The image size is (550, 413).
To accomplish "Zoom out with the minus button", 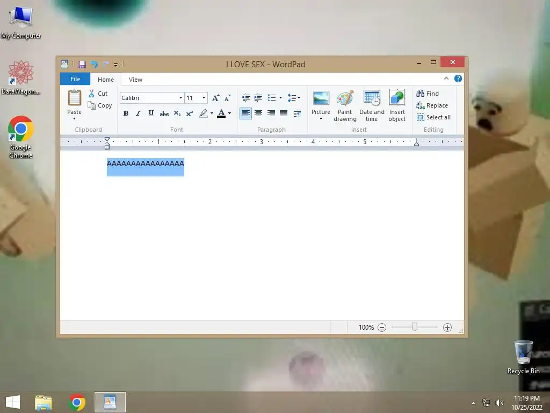I will pyautogui.click(x=382, y=327).
